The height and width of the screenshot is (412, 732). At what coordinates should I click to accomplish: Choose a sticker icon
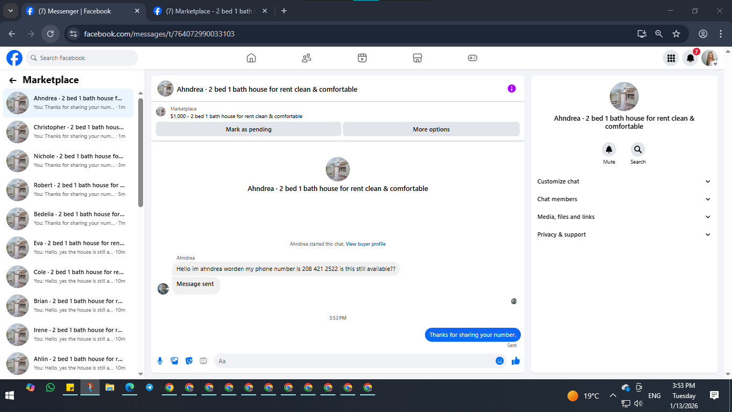tap(189, 361)
